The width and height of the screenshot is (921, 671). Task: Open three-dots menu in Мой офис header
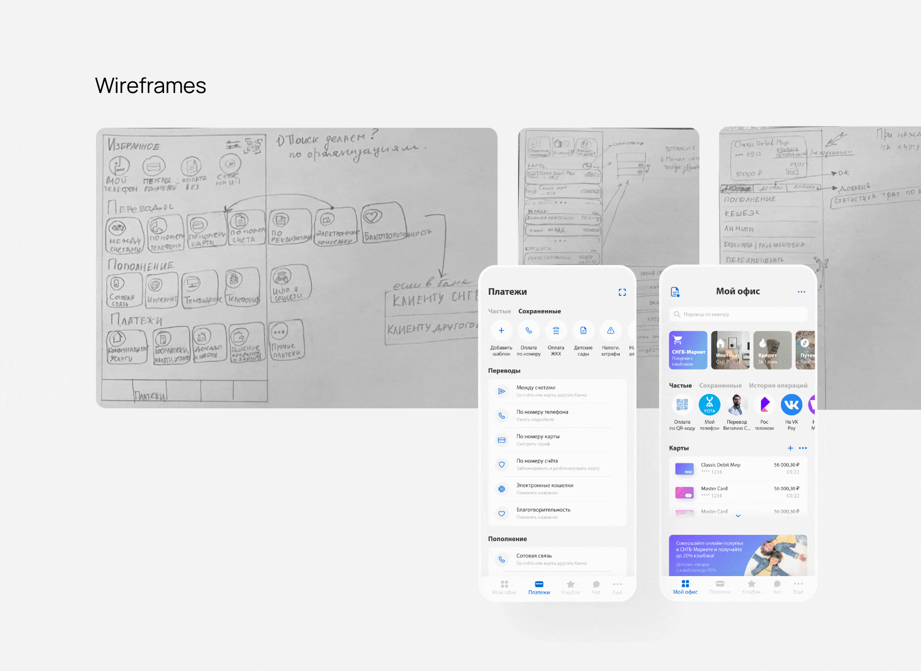click(802, 292)
